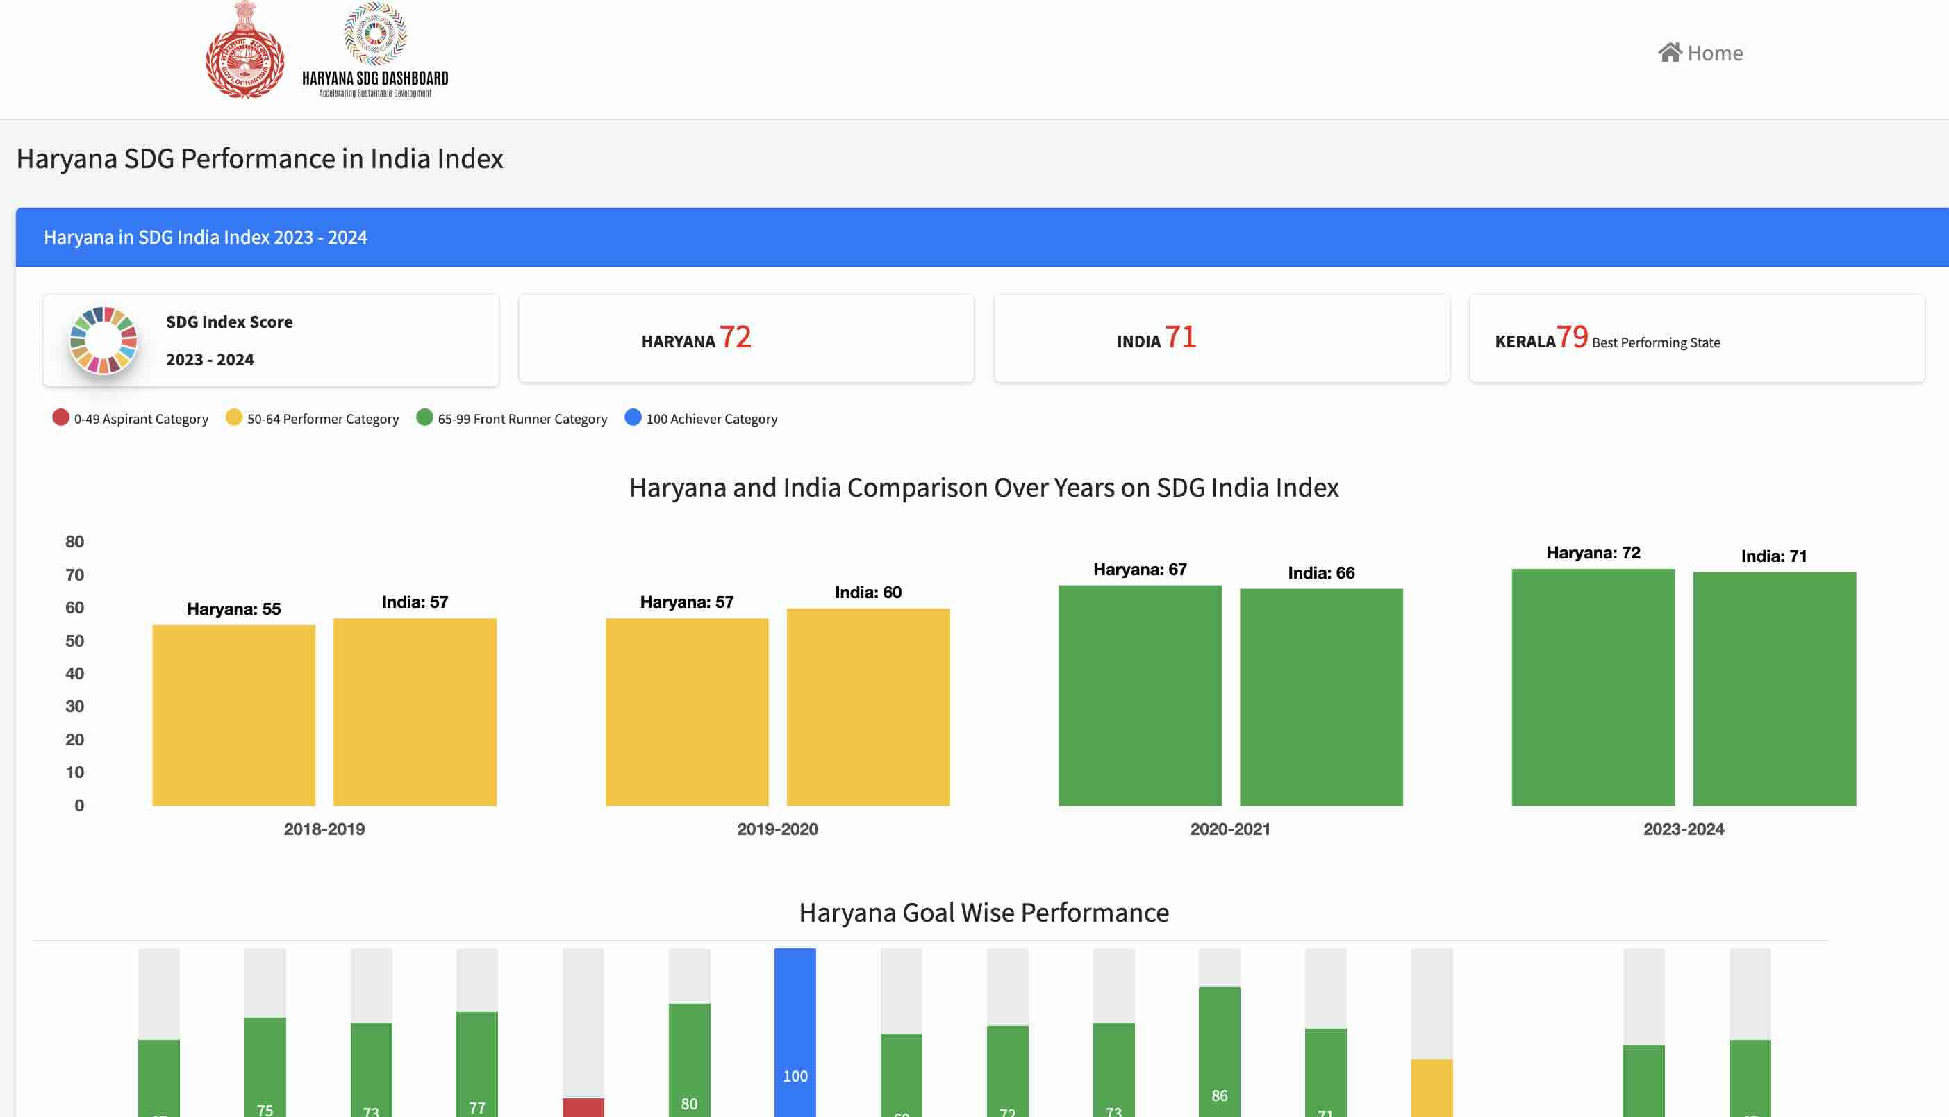The height and width of the screenshot is (1117, 1949).
Task: Click the India 60 bar for 2019-2020
Action: click(868, 707)
